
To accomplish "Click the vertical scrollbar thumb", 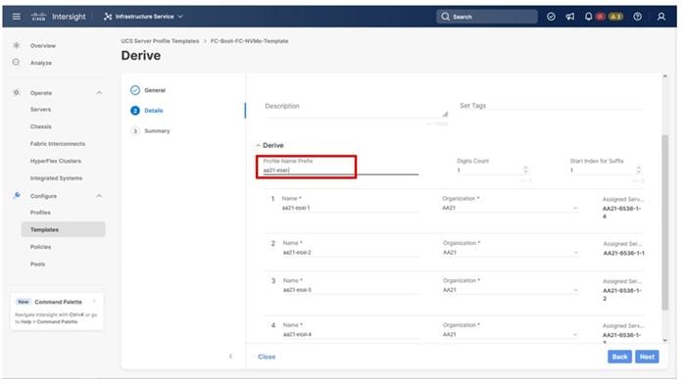I will pos(664,222).
